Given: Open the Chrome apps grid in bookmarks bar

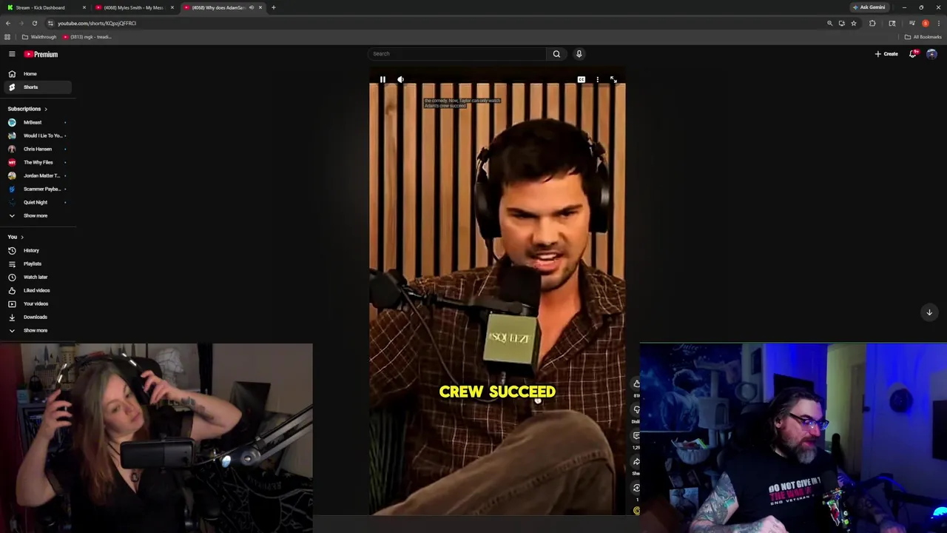Looking at the screenshot, I should [7, 37].
